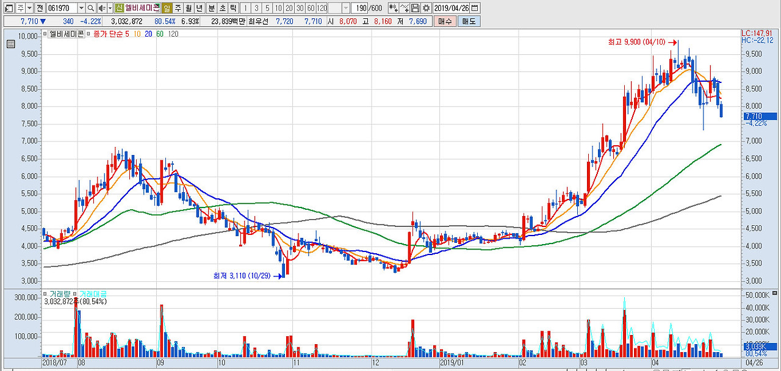Click the orange 10 moving average legend
The height and width of the screenshot is (371, 781).
click(x=137, y=34)
